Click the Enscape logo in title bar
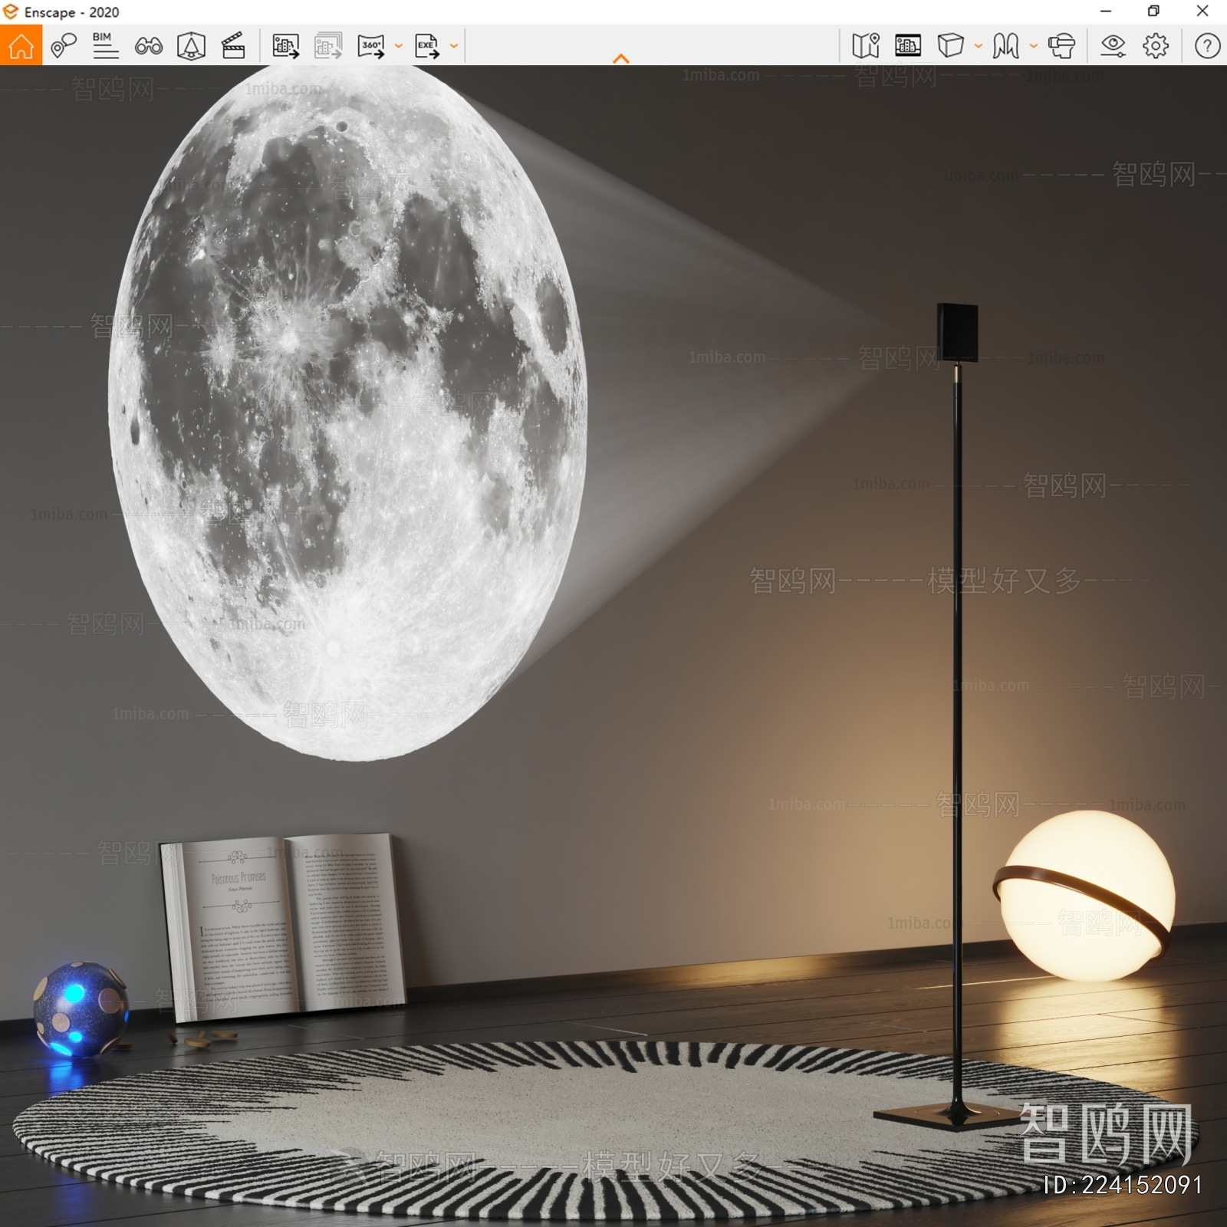Image resolution: width=1227 pixels, height=1227 pixels. pyautogui.click(x=11, y=12)
